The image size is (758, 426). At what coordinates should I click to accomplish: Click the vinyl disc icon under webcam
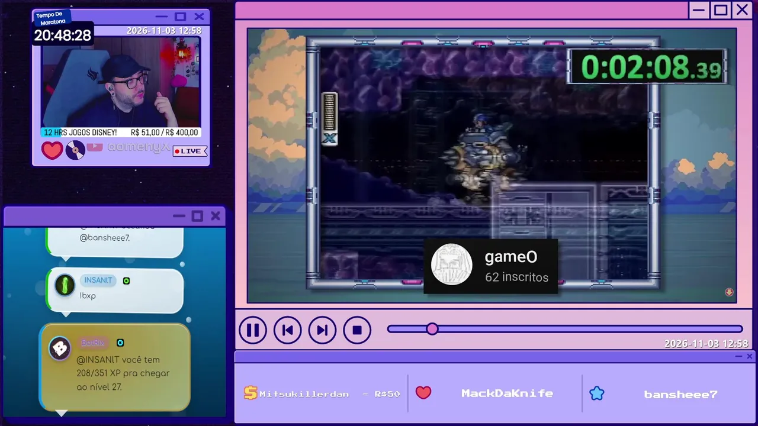75,150
